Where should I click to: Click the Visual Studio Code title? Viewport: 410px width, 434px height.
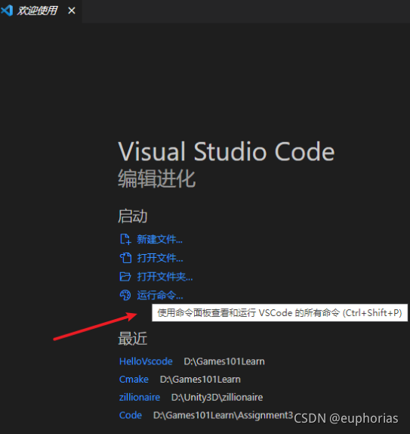[227, 151]
